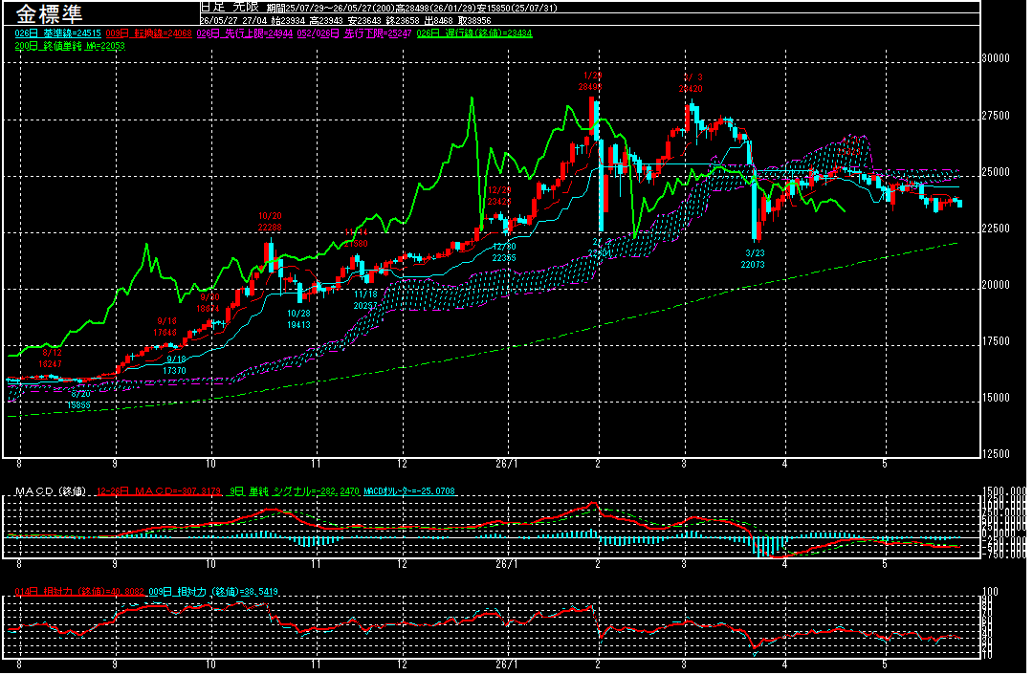Select the 26/1 date axis label on main chart
Viewport: 1033px width, 675px height.
(x=507, y=464)
